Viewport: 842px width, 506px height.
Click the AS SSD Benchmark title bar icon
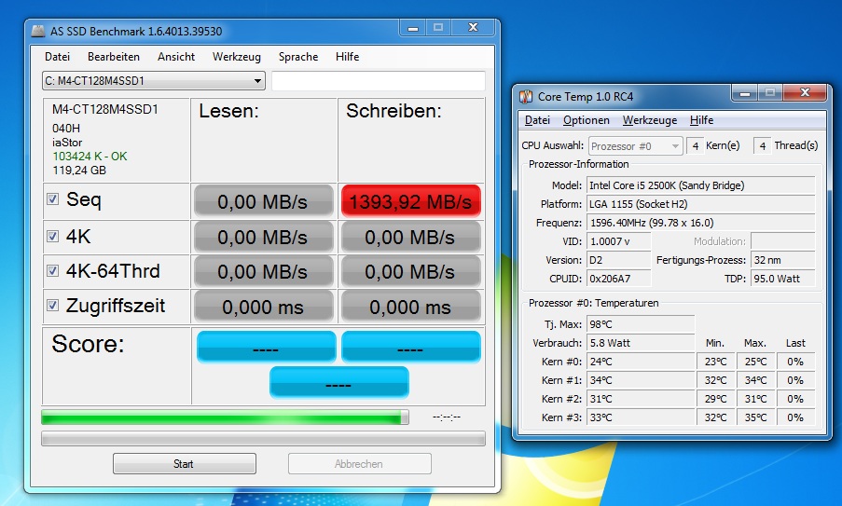click(37, 31)
